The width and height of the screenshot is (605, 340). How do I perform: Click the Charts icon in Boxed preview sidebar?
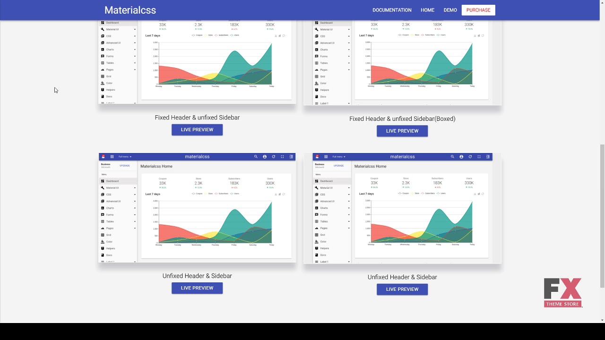click(316, 50)
